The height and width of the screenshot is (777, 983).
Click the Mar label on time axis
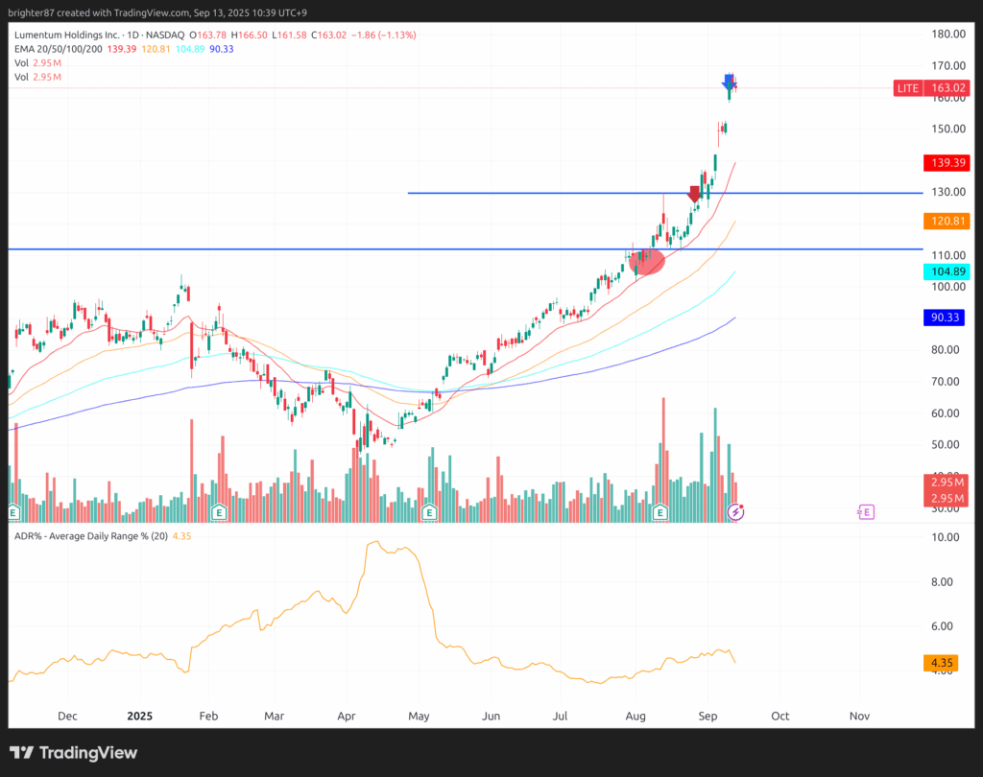[x=274, y=716]
